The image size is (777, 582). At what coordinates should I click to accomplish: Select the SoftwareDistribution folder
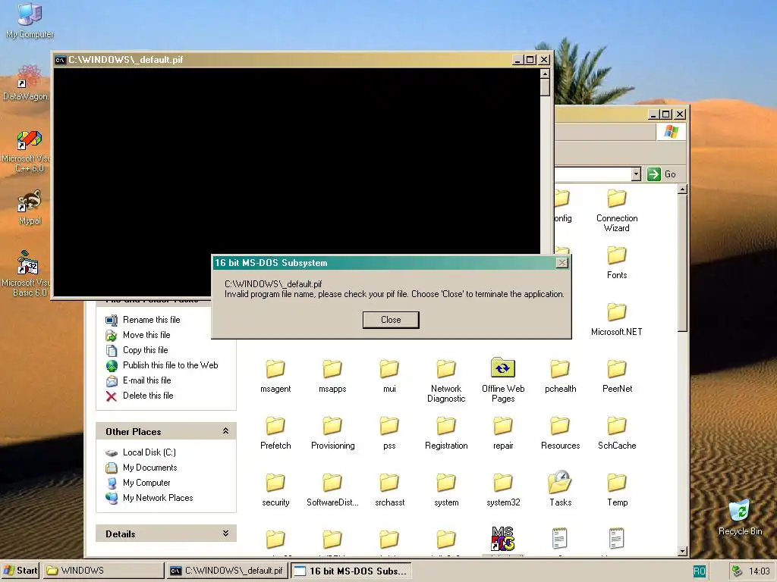point(332,490)
